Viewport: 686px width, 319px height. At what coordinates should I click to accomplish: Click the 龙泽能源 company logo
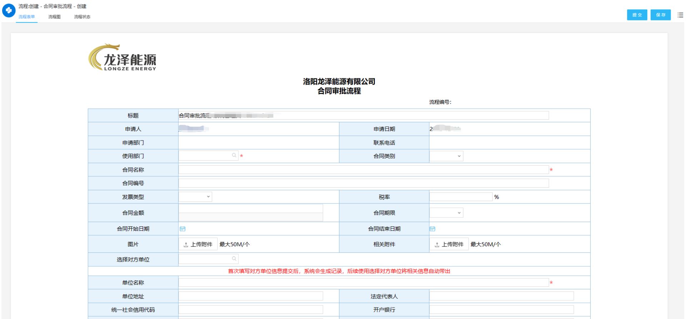(x=123, y=58)
